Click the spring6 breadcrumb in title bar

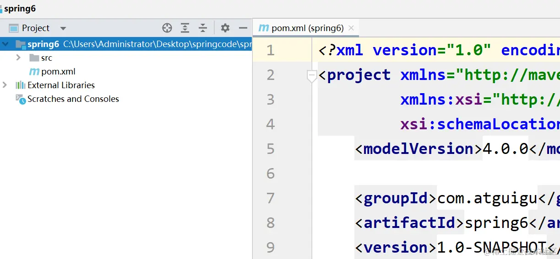[x=20, y=9]
